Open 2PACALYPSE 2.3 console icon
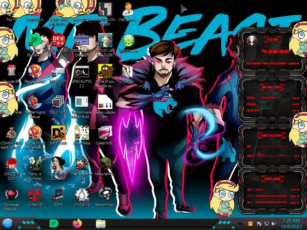Viewport: 307px width, 230px height. 82,71
